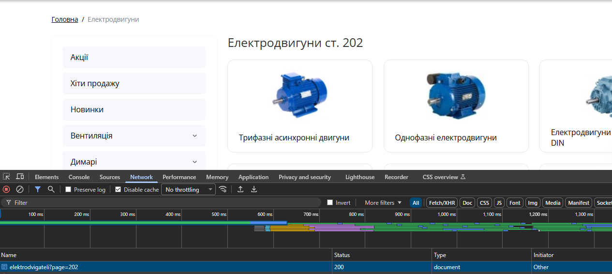Screen dimensions: 612x274
Task: Expand the Вентиляція category chevron
Action: click(x=195, y=136)
